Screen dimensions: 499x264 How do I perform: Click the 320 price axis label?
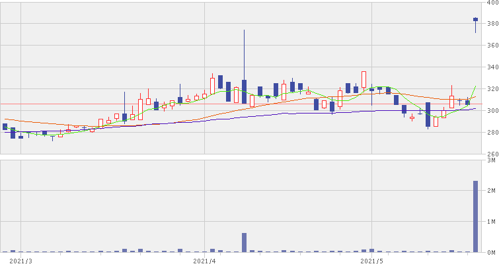click(492, 90)
